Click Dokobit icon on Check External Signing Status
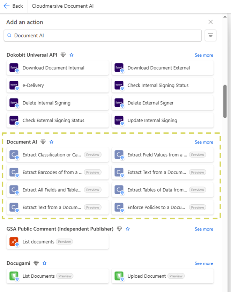 click(14, 121)
